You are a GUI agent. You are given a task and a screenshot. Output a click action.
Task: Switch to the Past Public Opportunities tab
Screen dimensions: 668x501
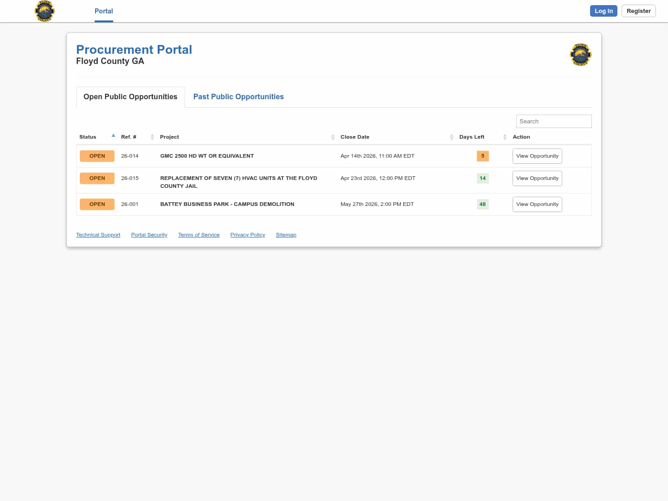pyautogui.click(x=238, y=96)
